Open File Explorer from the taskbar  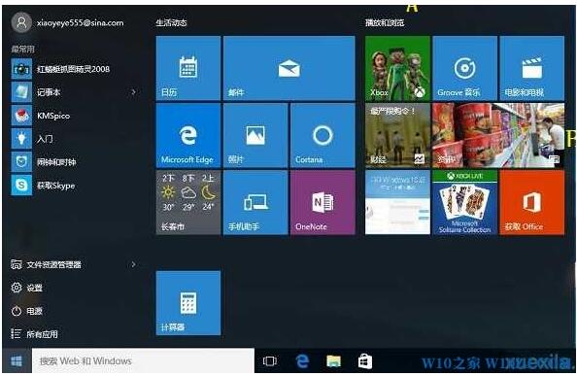[x=334, y=361]
